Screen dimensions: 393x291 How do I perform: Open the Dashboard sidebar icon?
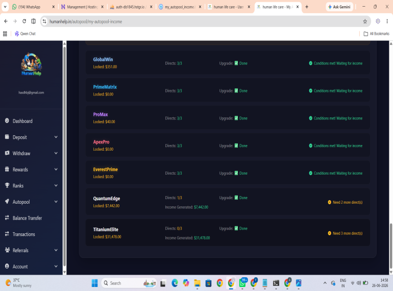[7, 121]
